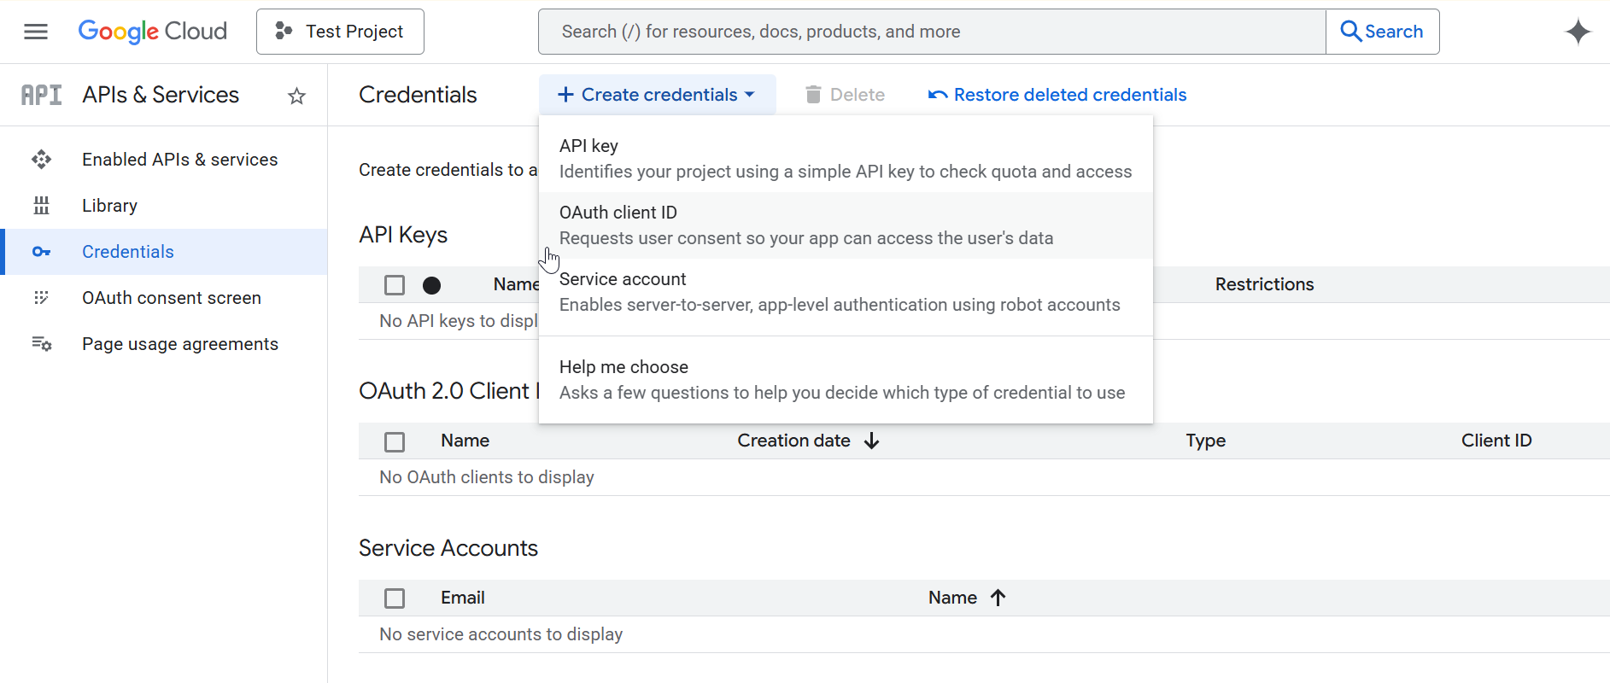Screen dimensions: 1610x683
Task: Open the Library page
Action: coord(164,206)
